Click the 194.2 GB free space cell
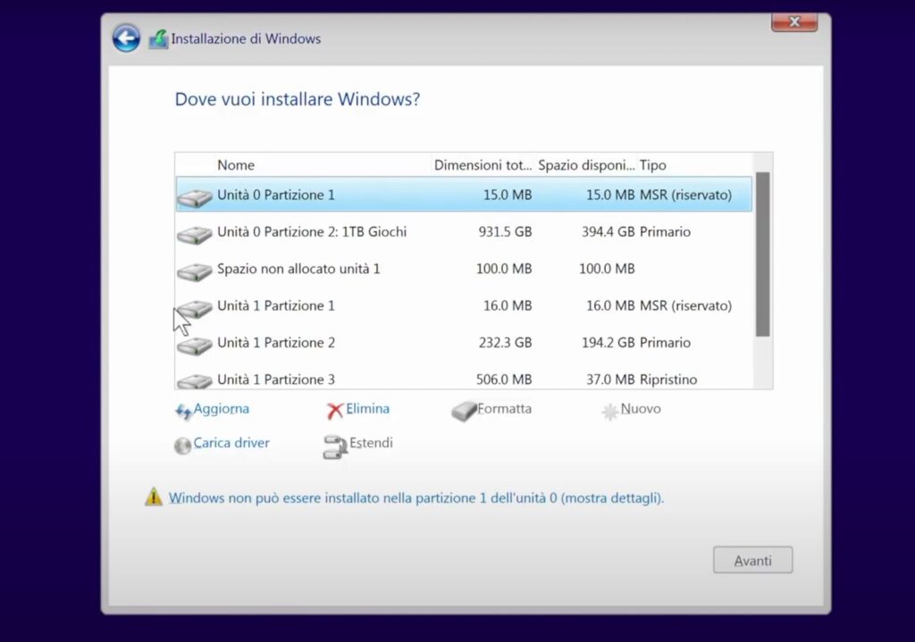The height and width of the screenshot is (642, 915). [x=608, y=342]
